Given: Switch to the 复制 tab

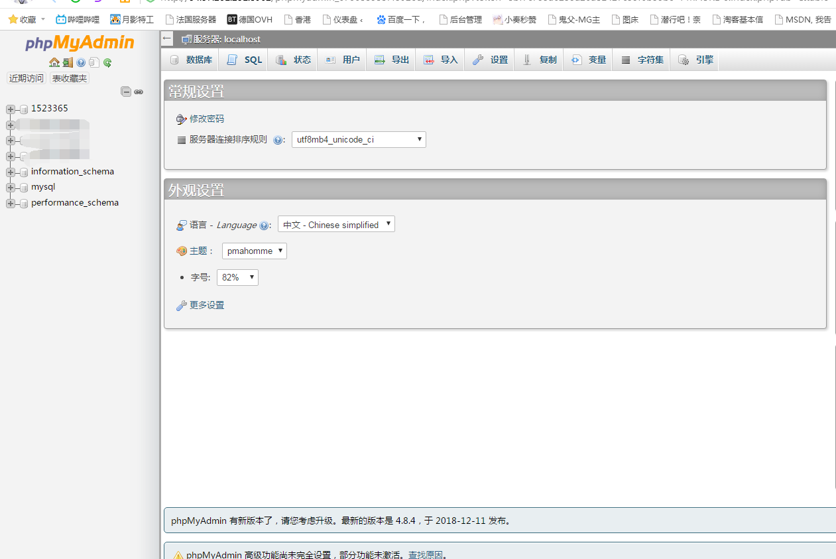Looking at the screenshot, I should point(540,60).
